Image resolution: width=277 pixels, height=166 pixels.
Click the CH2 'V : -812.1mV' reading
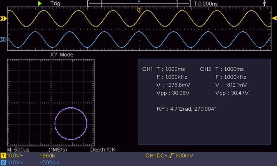tap(231, 85)
